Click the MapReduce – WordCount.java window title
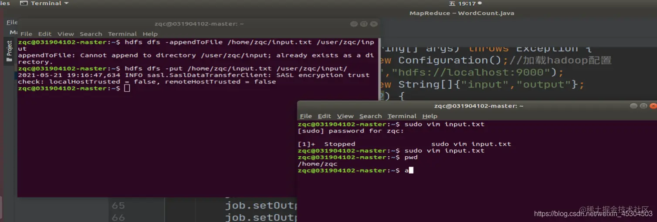Image resolution: width=657 pixels, height=222 pixels. click(462, 13)
